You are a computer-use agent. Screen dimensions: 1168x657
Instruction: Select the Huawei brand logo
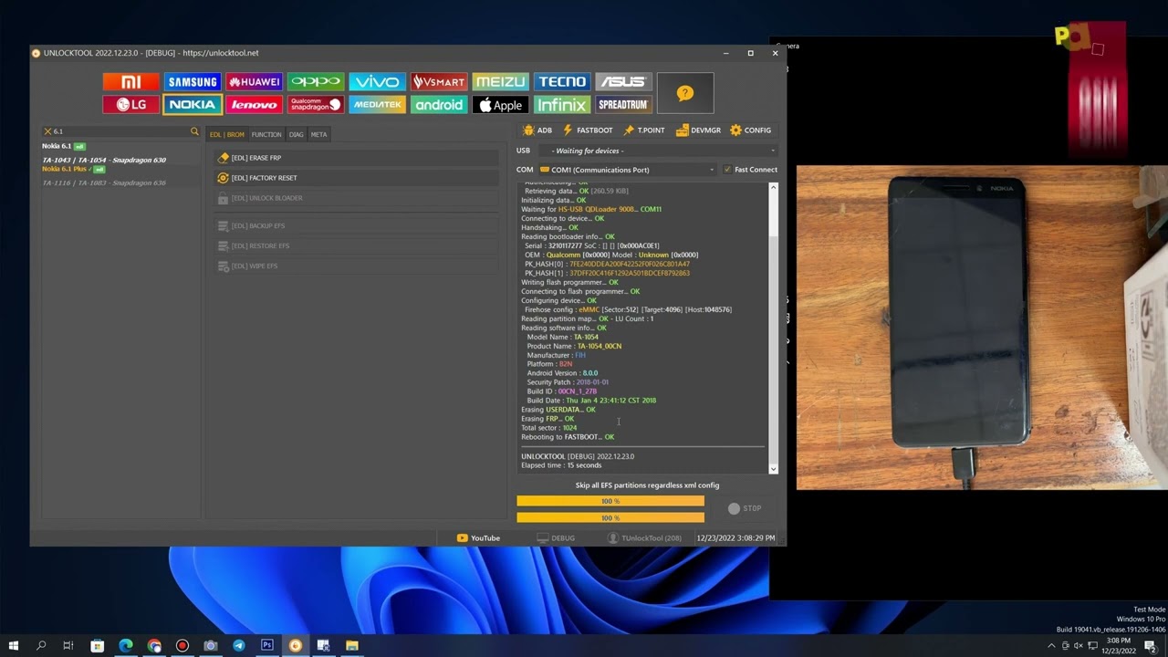254,82
